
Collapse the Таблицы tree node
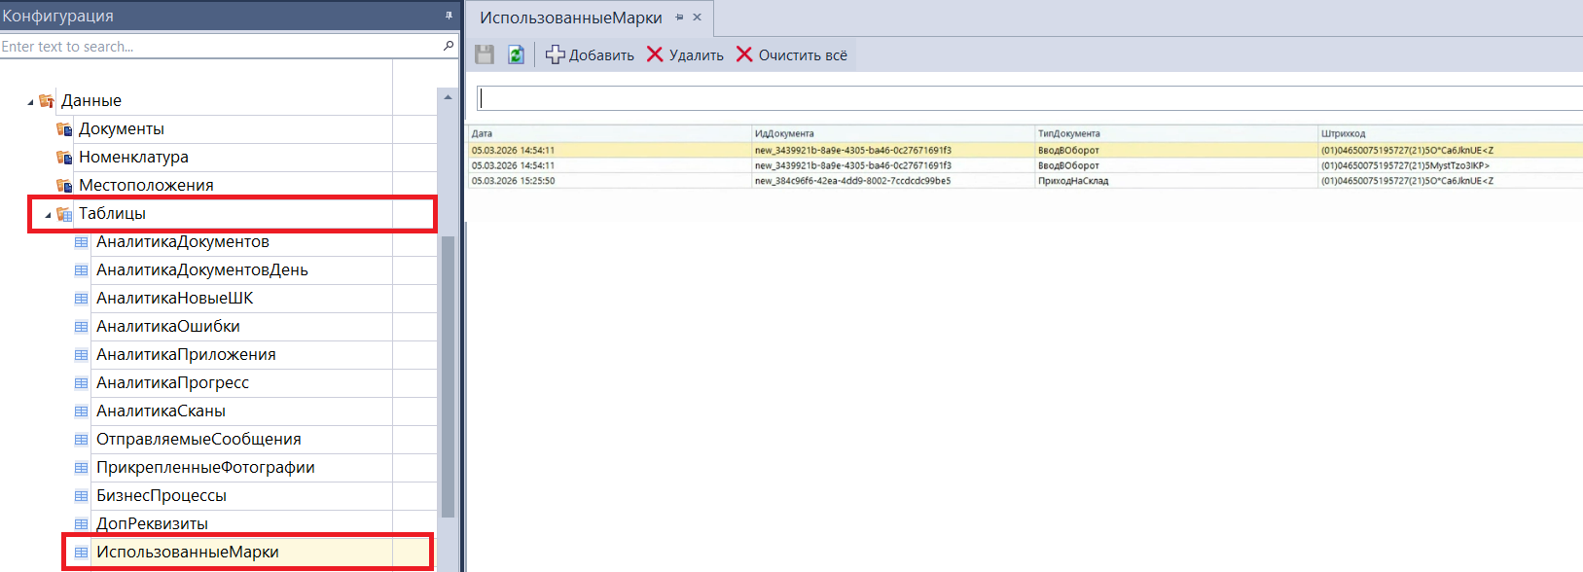[x=48, y=215]
